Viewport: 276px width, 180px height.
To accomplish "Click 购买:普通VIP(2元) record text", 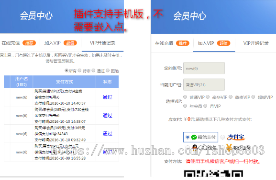I will click(x=58, y=91).
